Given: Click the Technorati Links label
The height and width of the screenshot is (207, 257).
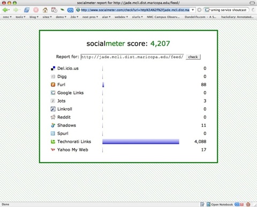Looking at the screenshot, I should coord(74,141).
